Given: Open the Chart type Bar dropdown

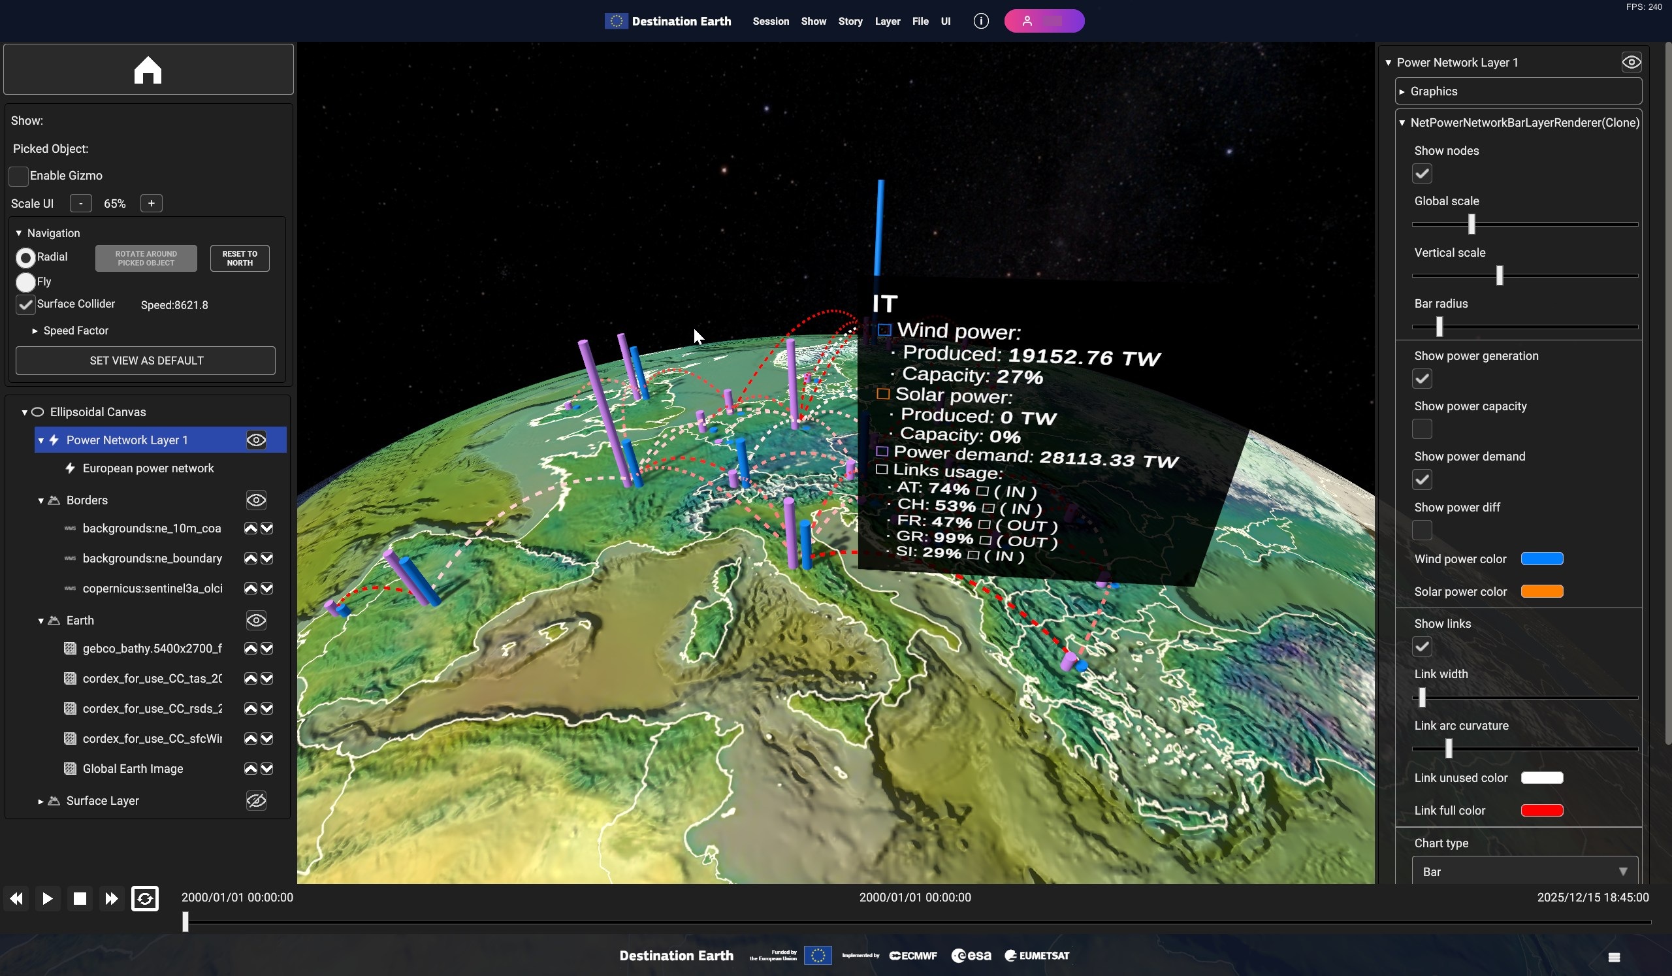Looking at the screenshot, I should [x=1524, y=871].
